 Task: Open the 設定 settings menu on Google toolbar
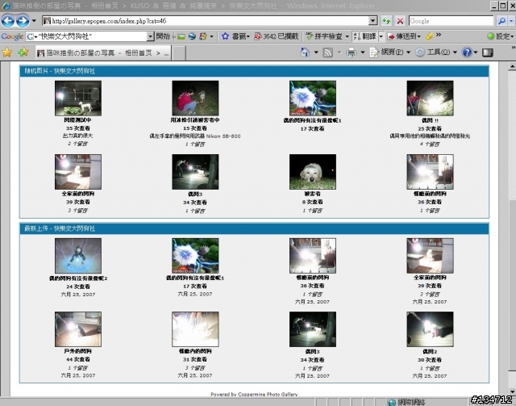[x=500, y=36]
